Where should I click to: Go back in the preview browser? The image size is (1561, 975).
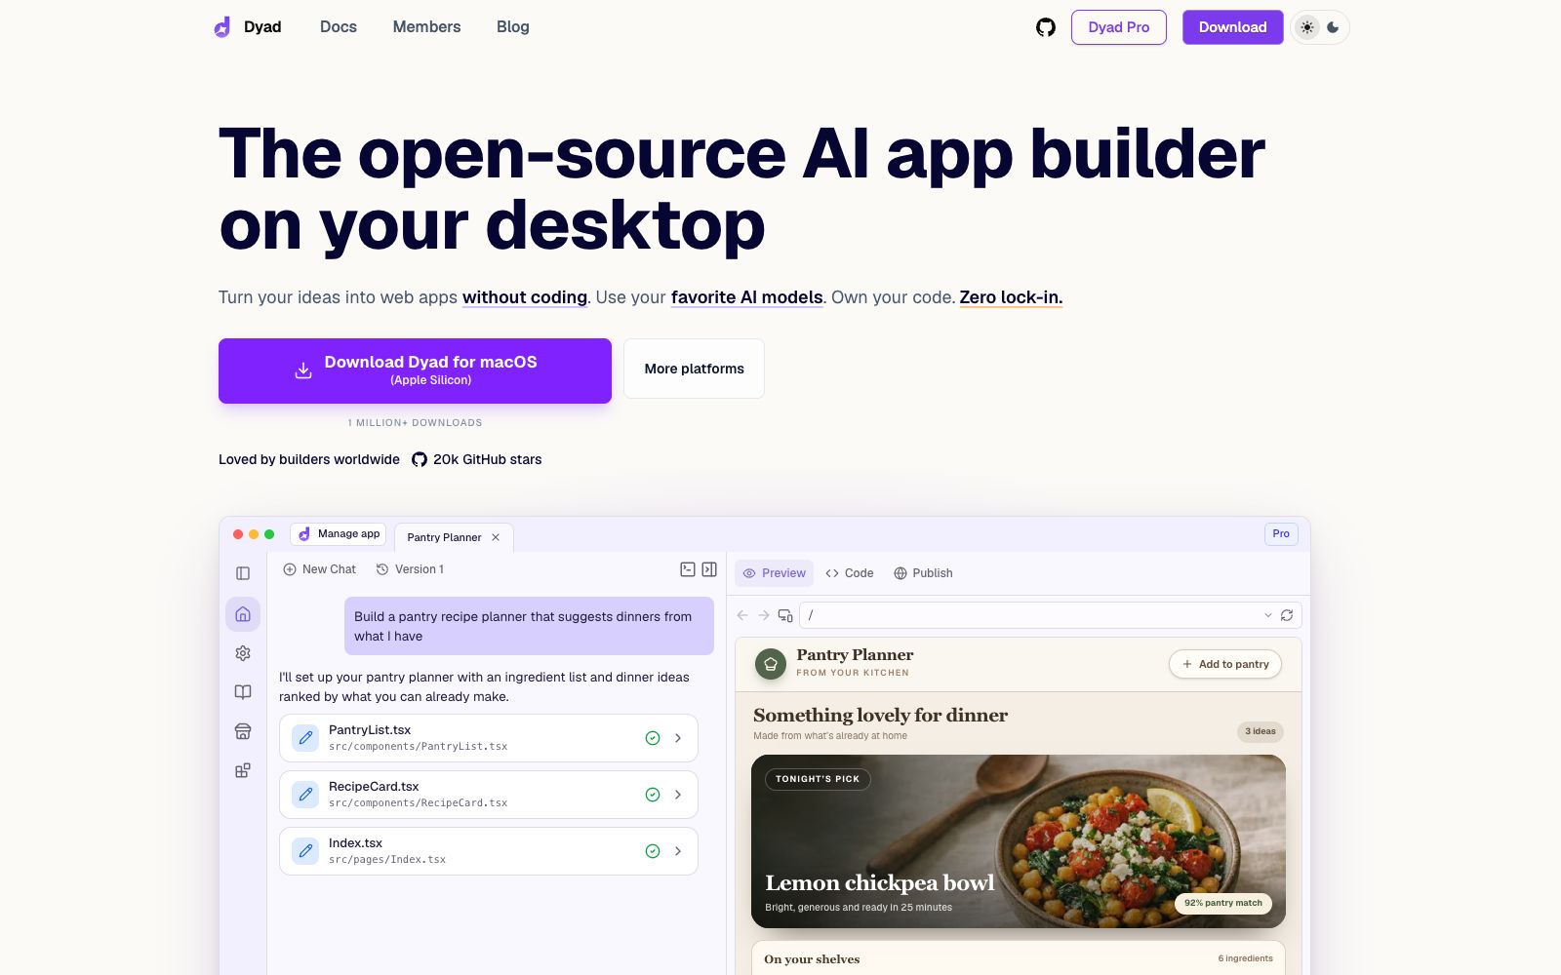pyautogui.click(x=742, y=615)
